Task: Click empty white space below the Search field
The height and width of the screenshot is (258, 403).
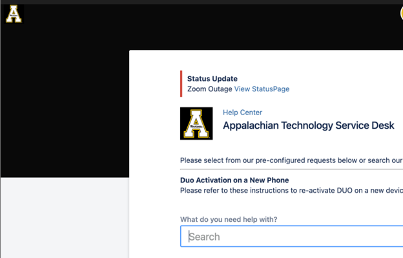Action: coord(292,253)
